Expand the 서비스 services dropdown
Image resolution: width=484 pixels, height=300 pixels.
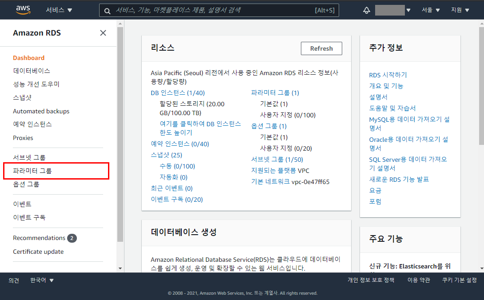pos(59,10)
